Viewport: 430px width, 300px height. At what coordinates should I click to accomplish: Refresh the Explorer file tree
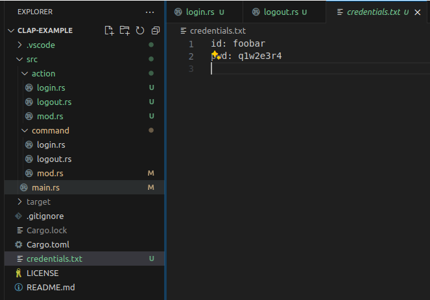coord(139,30)
